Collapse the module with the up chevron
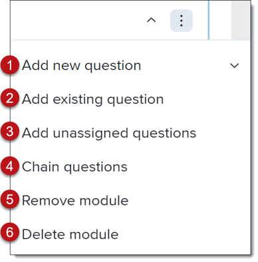Image resolution: width=258 pixels, height=262 pixels. 152,21
